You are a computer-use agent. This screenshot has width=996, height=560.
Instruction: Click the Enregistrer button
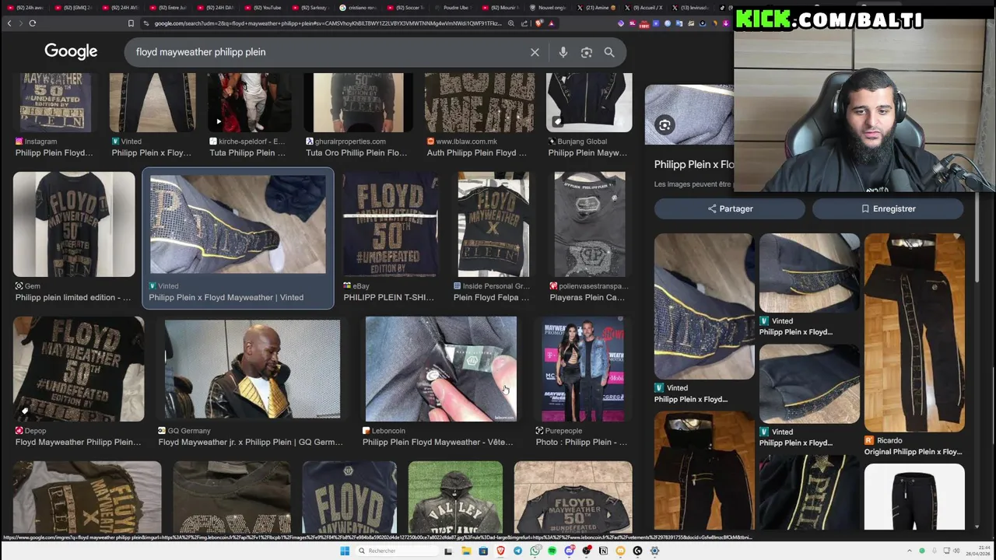[x=888, y=208]
